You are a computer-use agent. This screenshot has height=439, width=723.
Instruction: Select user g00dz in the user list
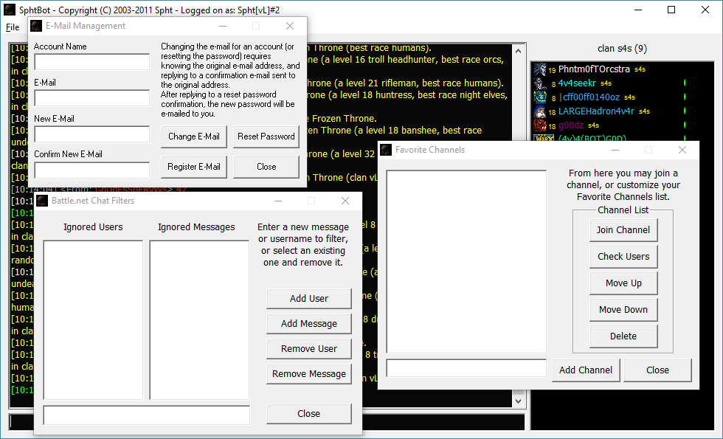click(x=571, y=125)
